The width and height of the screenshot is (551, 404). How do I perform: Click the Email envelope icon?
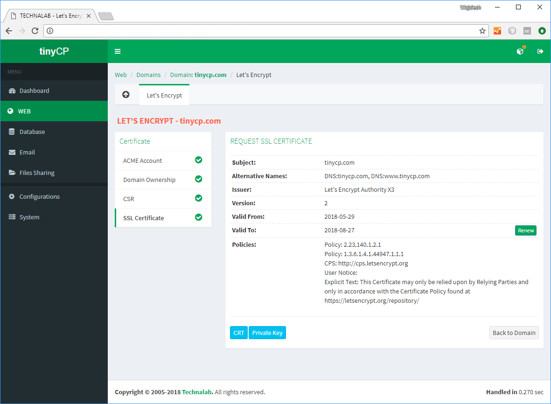12,152
